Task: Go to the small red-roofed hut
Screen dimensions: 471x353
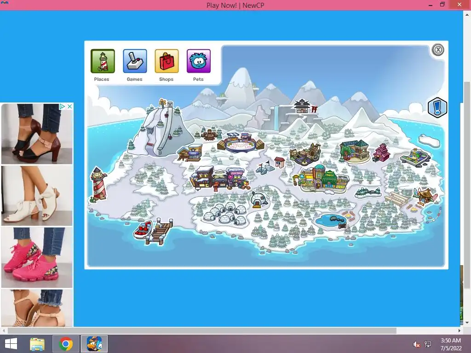Action: [x=280, y=162]
